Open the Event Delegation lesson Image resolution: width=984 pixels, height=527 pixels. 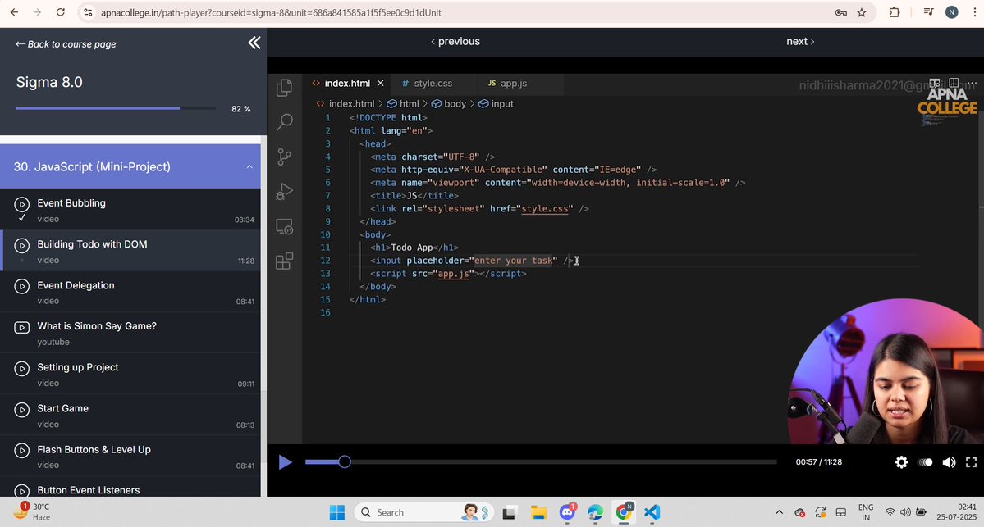pyautogui.click(x=130, y=292)
